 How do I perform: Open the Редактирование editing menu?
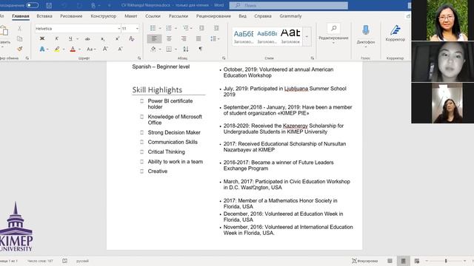(333, 34)
